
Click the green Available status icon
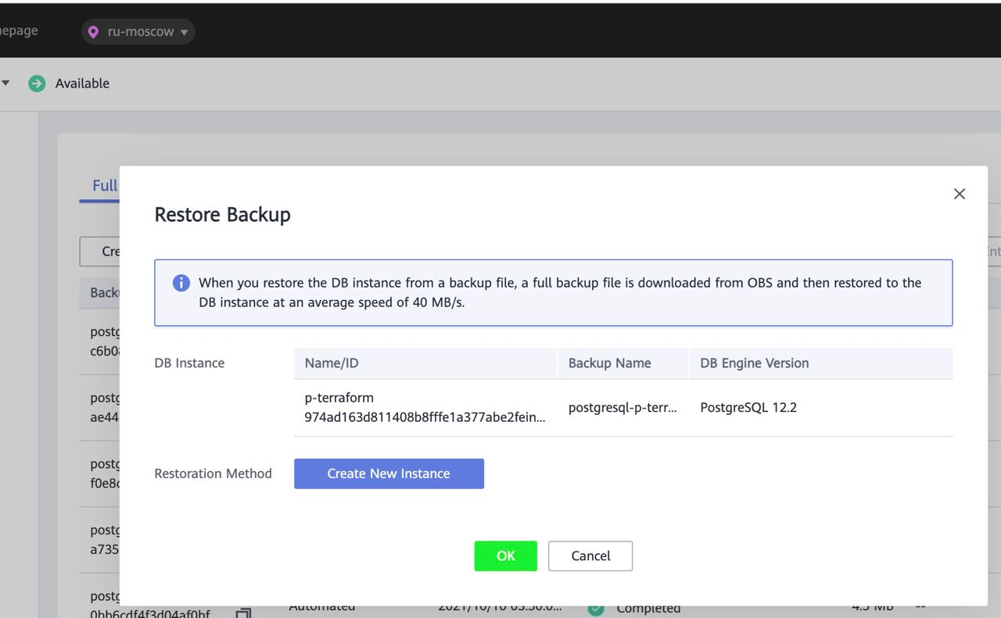pyautogui.click(x=37, y=84)
